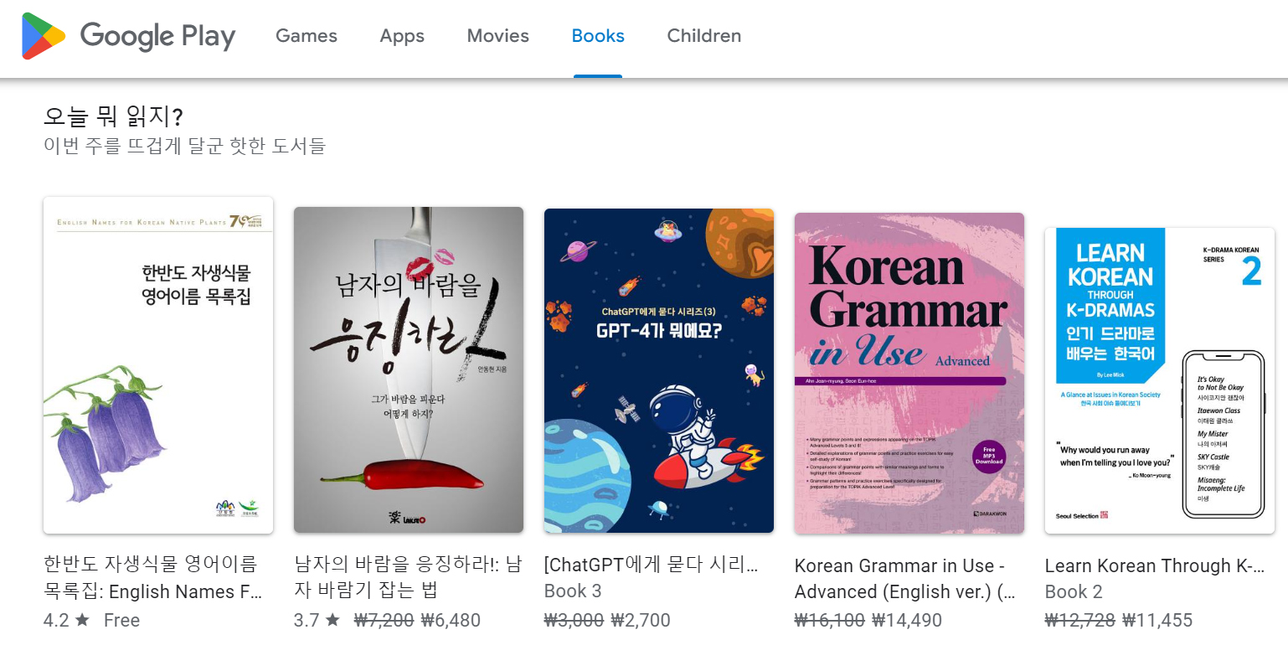Click the 4.2 star rating icon

(x=82, y=620)
